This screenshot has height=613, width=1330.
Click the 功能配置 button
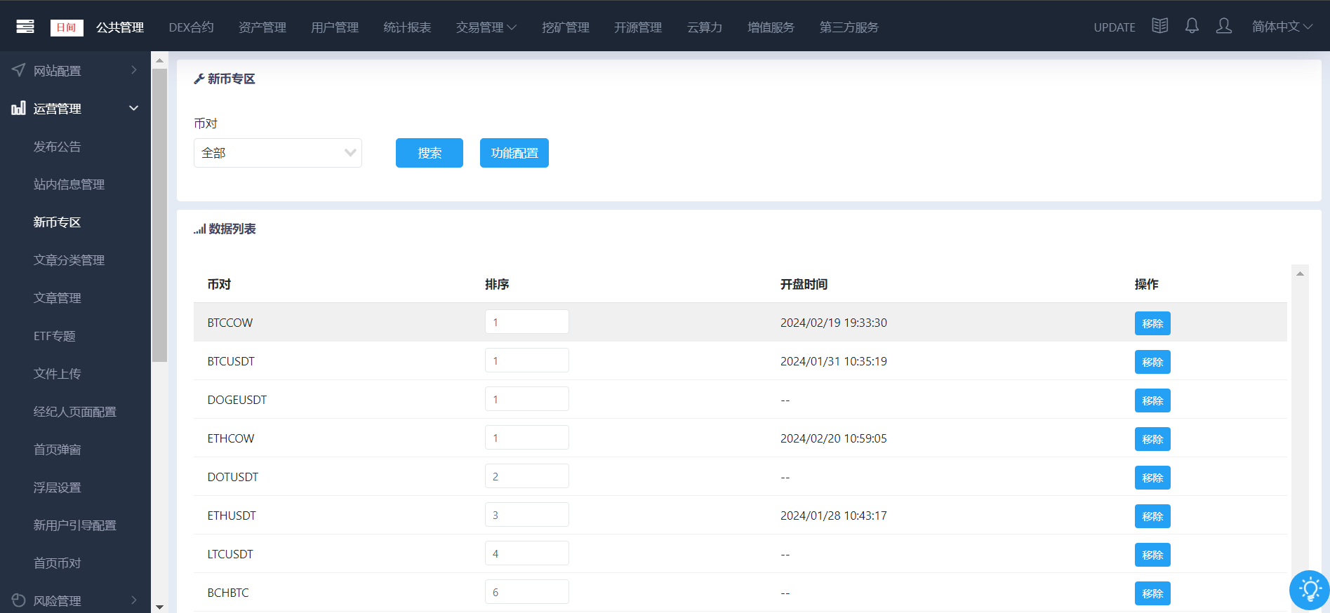(x=514, y=153)
